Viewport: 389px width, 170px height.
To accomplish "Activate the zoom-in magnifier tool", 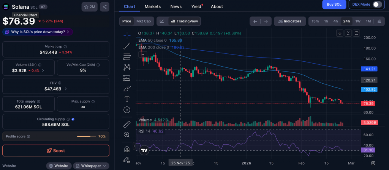I will pyautogui.click(x=127, y=135).
